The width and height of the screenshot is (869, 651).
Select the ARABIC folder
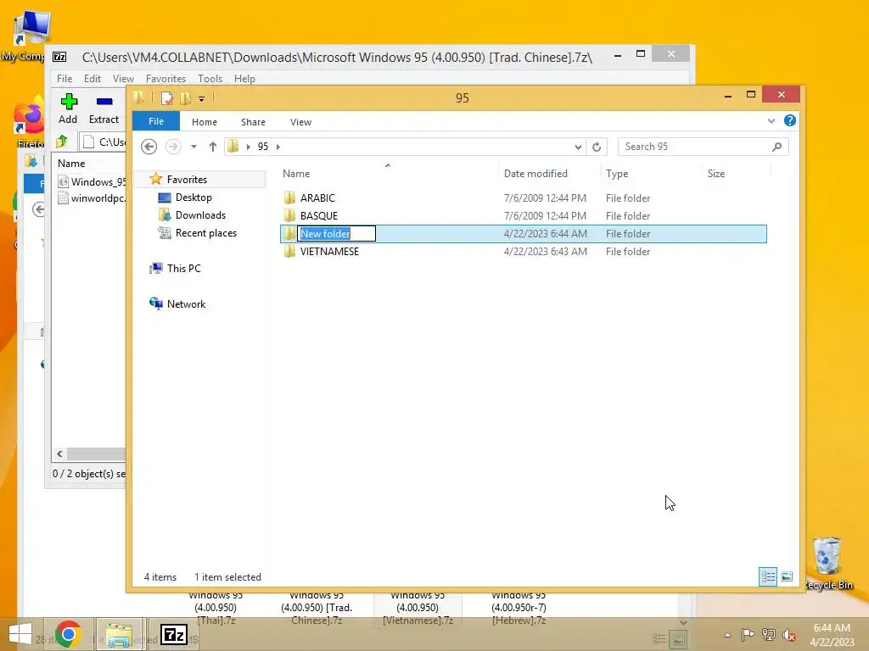tap(317, 198)
